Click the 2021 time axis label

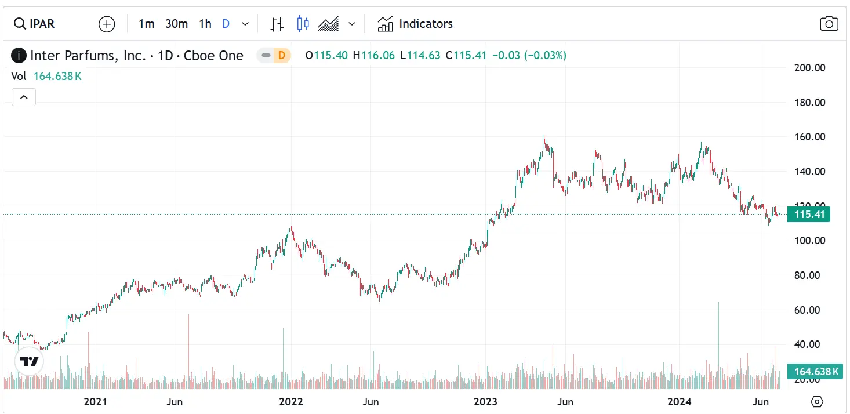(96, 401)
